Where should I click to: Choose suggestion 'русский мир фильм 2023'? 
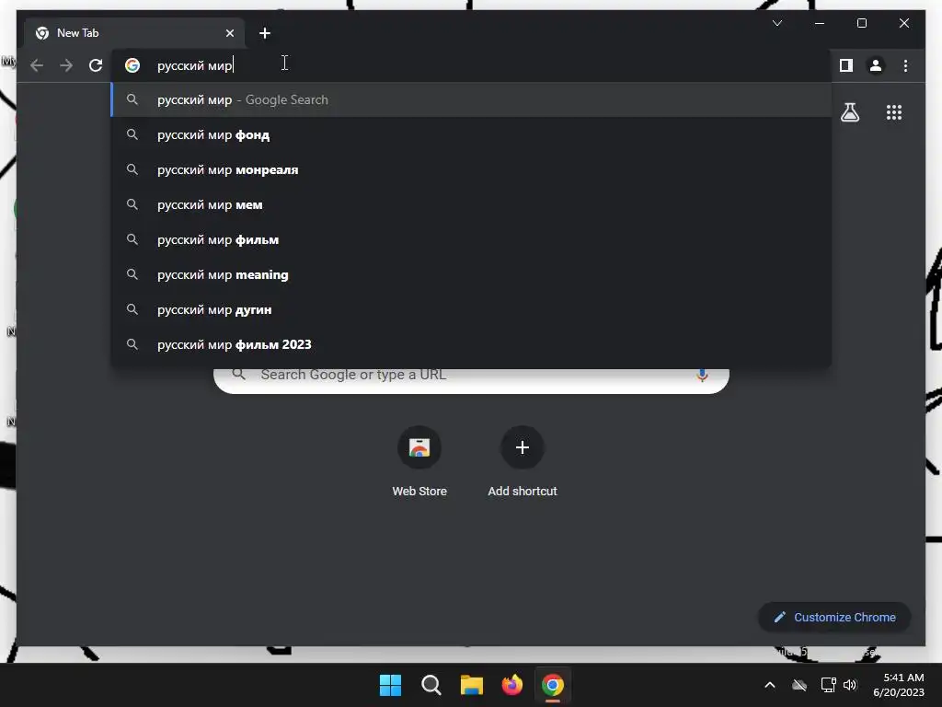tap(472, 344)
